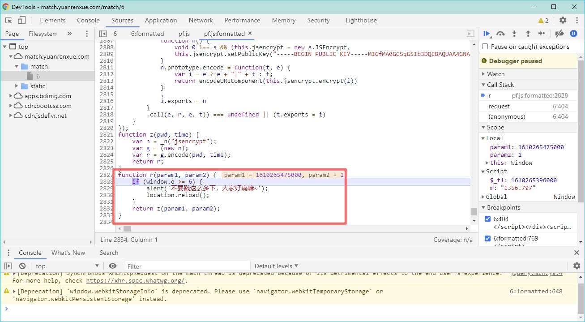The width and height of the screenshot is (585, 322).
Task: Select the 'request' call stack frame
Action: (x=528, y=106)
